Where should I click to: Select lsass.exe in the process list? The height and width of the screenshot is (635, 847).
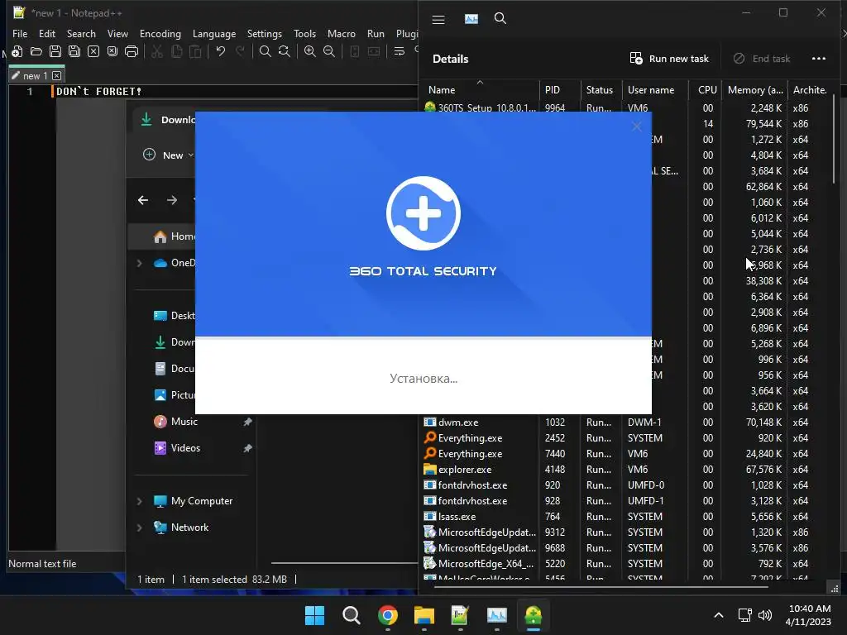(x=624, y=516)
